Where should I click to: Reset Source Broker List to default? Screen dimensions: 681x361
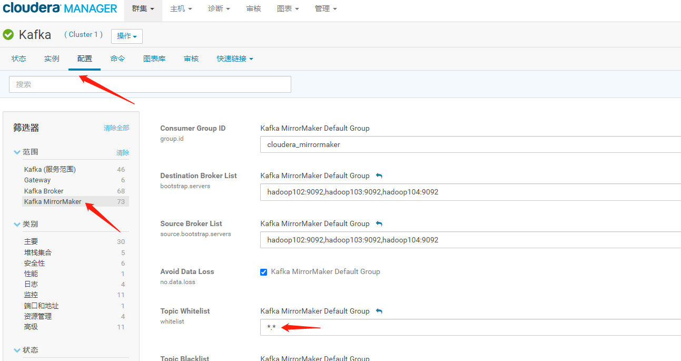point(379,223)
